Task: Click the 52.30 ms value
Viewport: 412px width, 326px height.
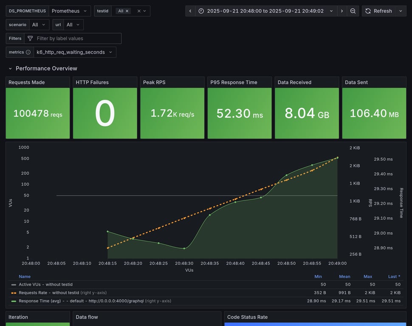Action: point(240,113)
